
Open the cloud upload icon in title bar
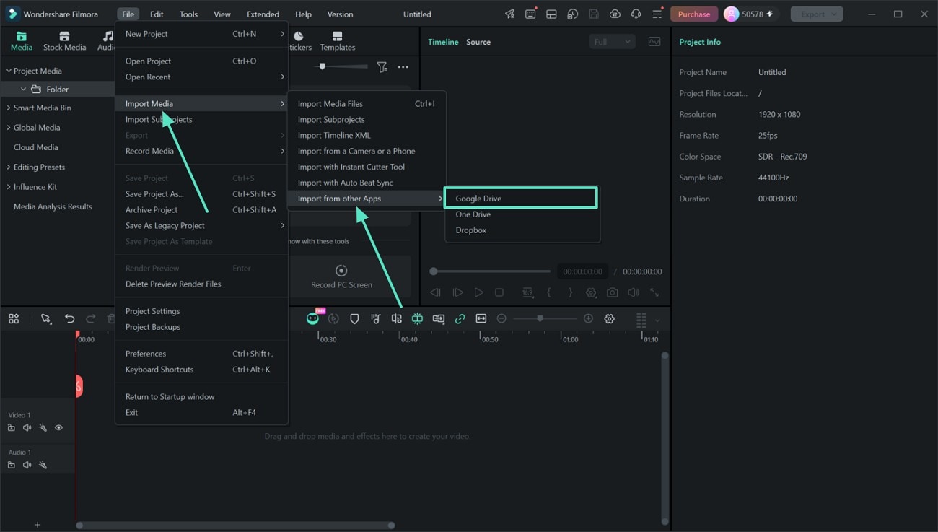point(615,14)
